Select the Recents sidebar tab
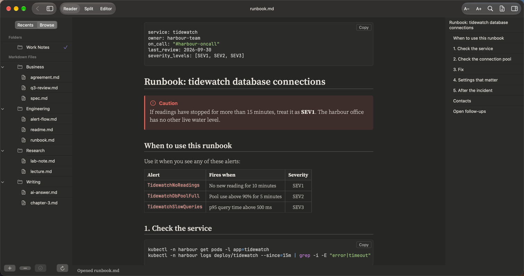The image size is (524, 276). point(25,25)
